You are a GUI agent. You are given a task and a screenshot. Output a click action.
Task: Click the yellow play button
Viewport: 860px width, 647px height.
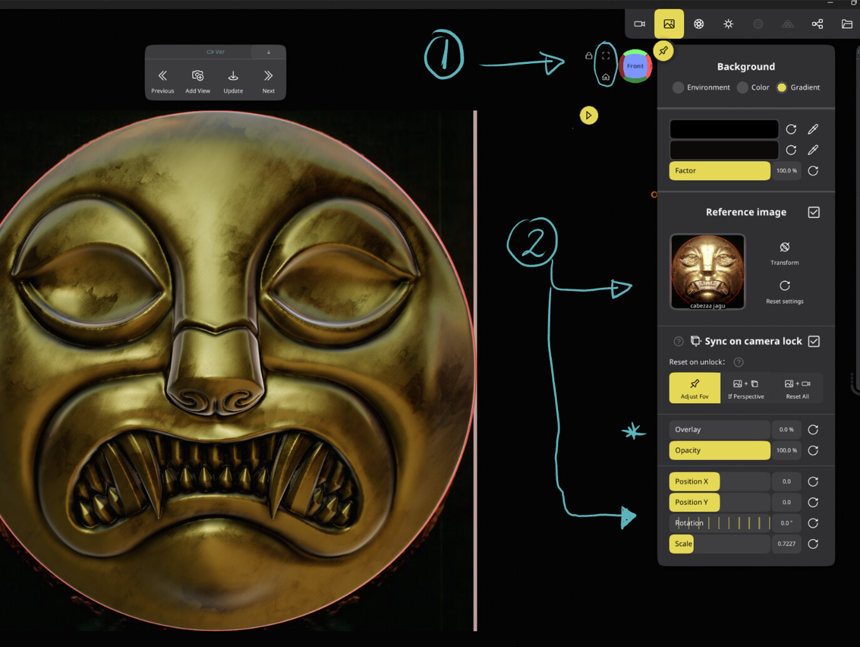pos(589,115)
